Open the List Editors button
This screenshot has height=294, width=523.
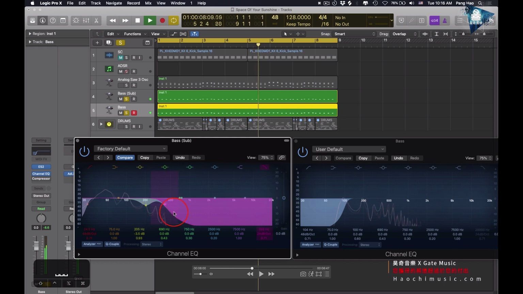click(x=460, y=20)
